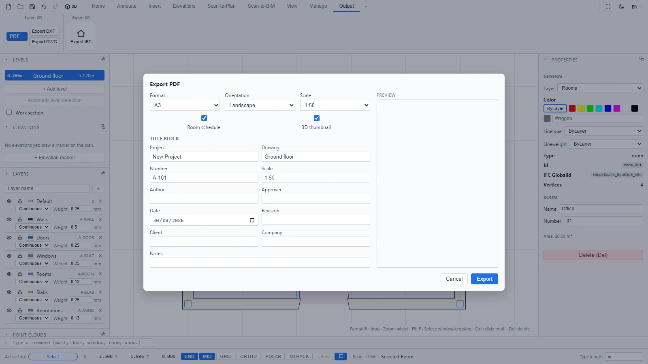Image resolution: width=648 pixels, height=364 pixels.
Task: Click Export DXF button
Action: pyautogui.click(x=44, y=31)
